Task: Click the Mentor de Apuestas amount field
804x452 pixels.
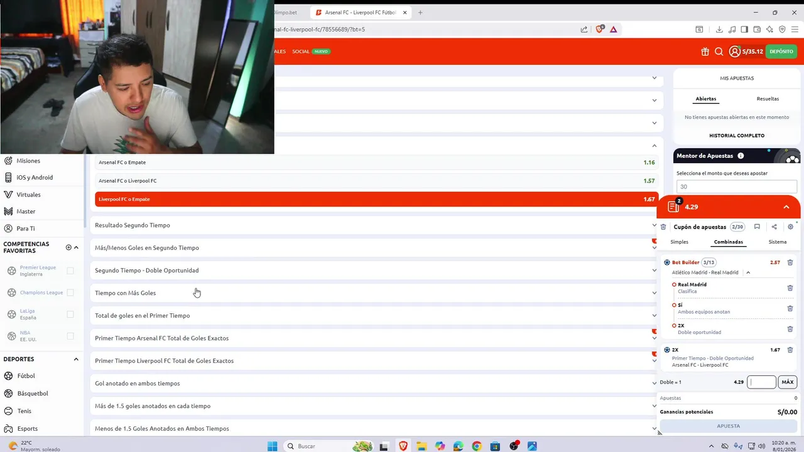Action: [737, 186]
